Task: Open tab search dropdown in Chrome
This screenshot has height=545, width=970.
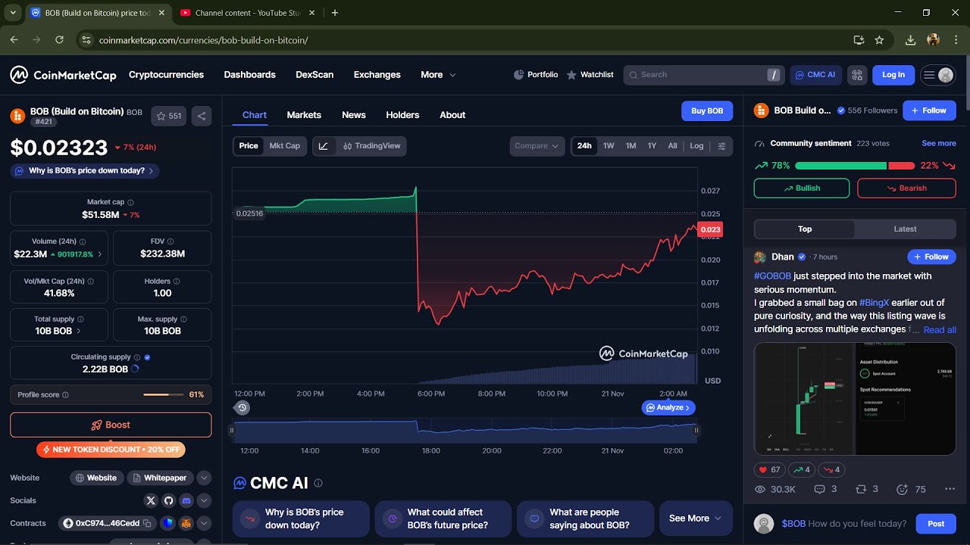Action: click(13, 12)
